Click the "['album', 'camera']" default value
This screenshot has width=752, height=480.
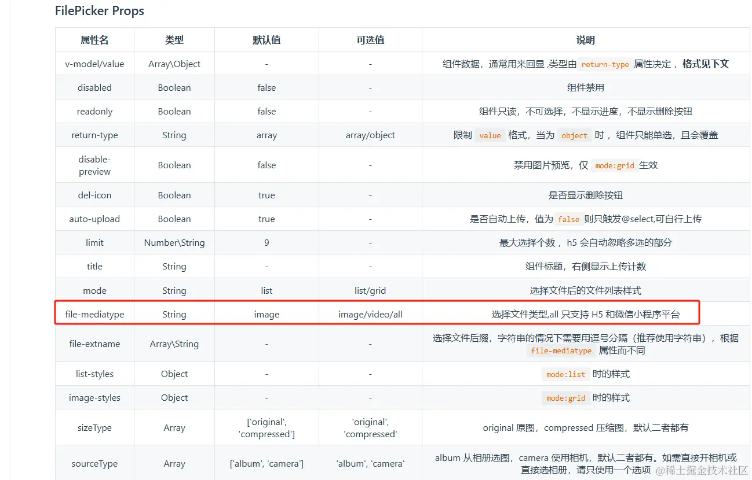267,463
